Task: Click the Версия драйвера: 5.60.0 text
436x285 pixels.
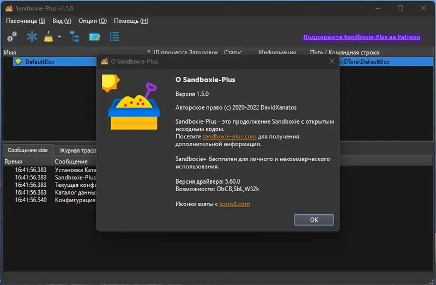Action: (208, 181)
